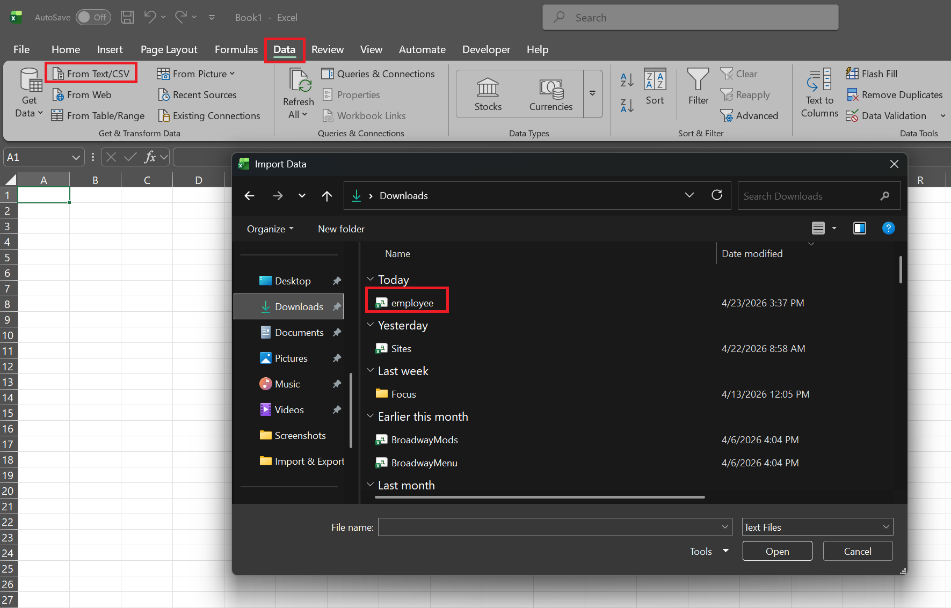Turn on the AutoSave switch

tap(93, 17)
